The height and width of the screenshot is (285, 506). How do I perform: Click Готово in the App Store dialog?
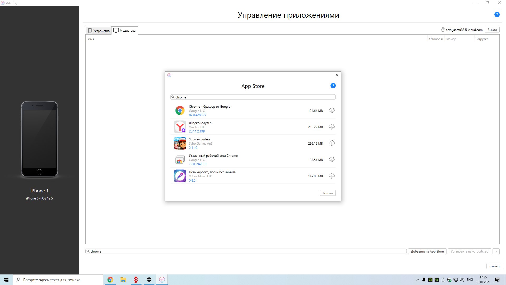click(x=328, y=193)
